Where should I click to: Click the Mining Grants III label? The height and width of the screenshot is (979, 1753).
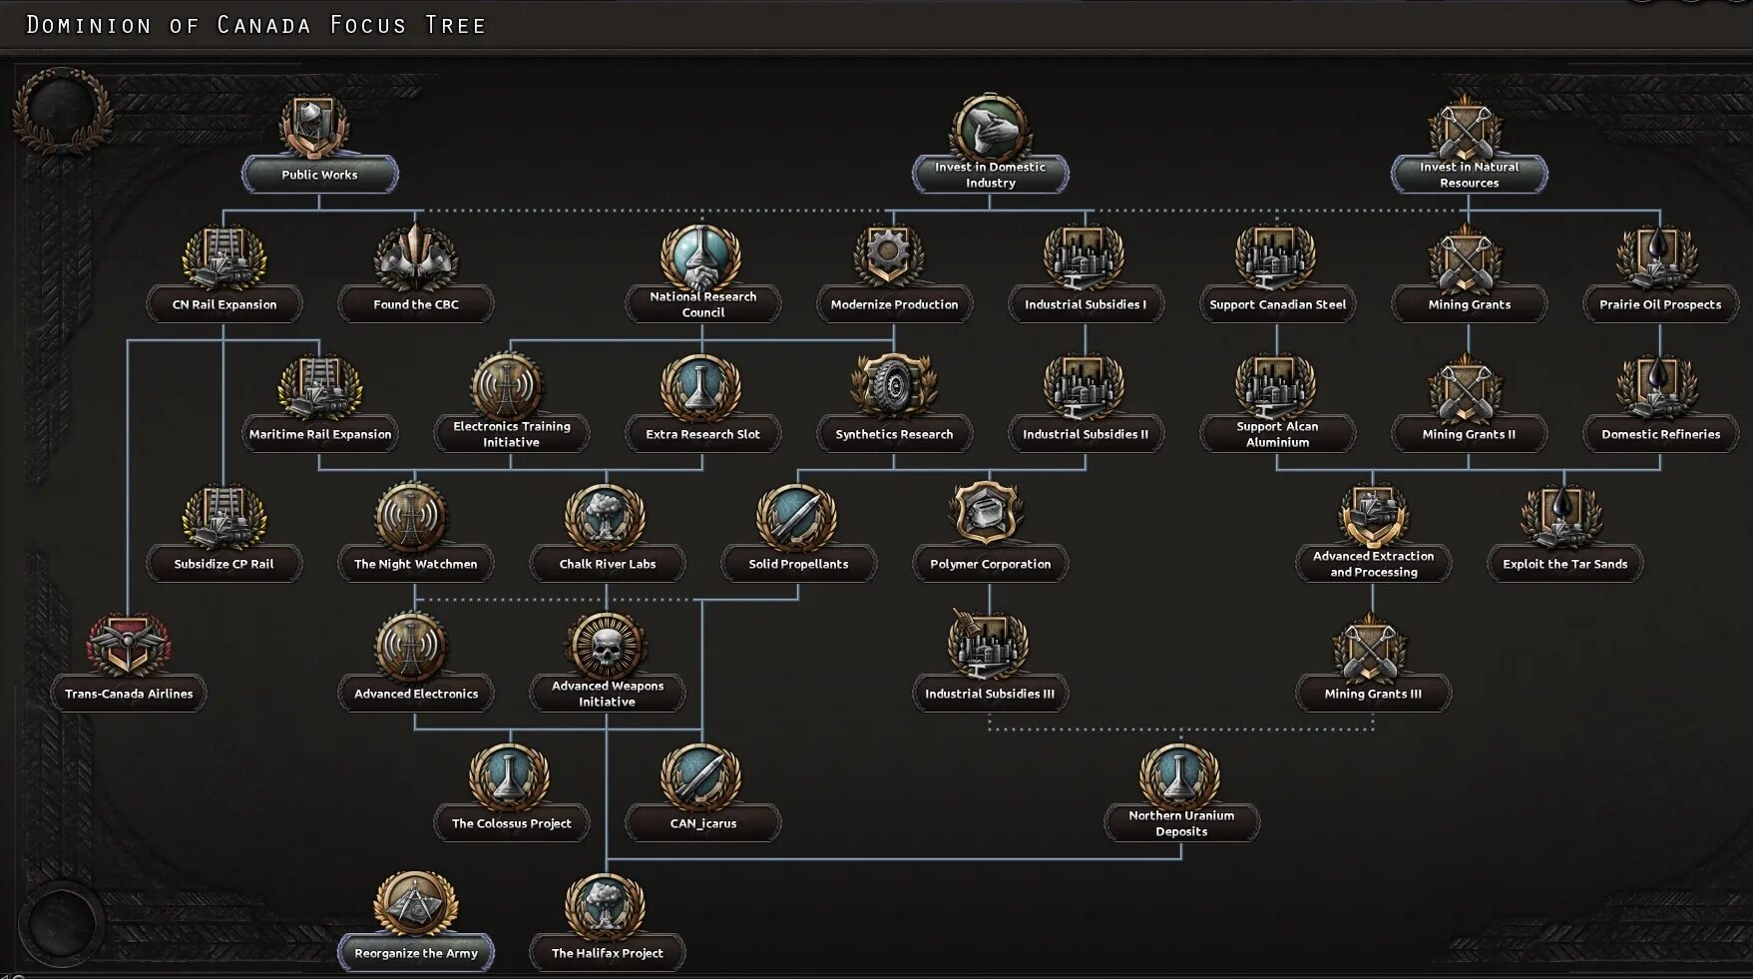point(1373,694)
